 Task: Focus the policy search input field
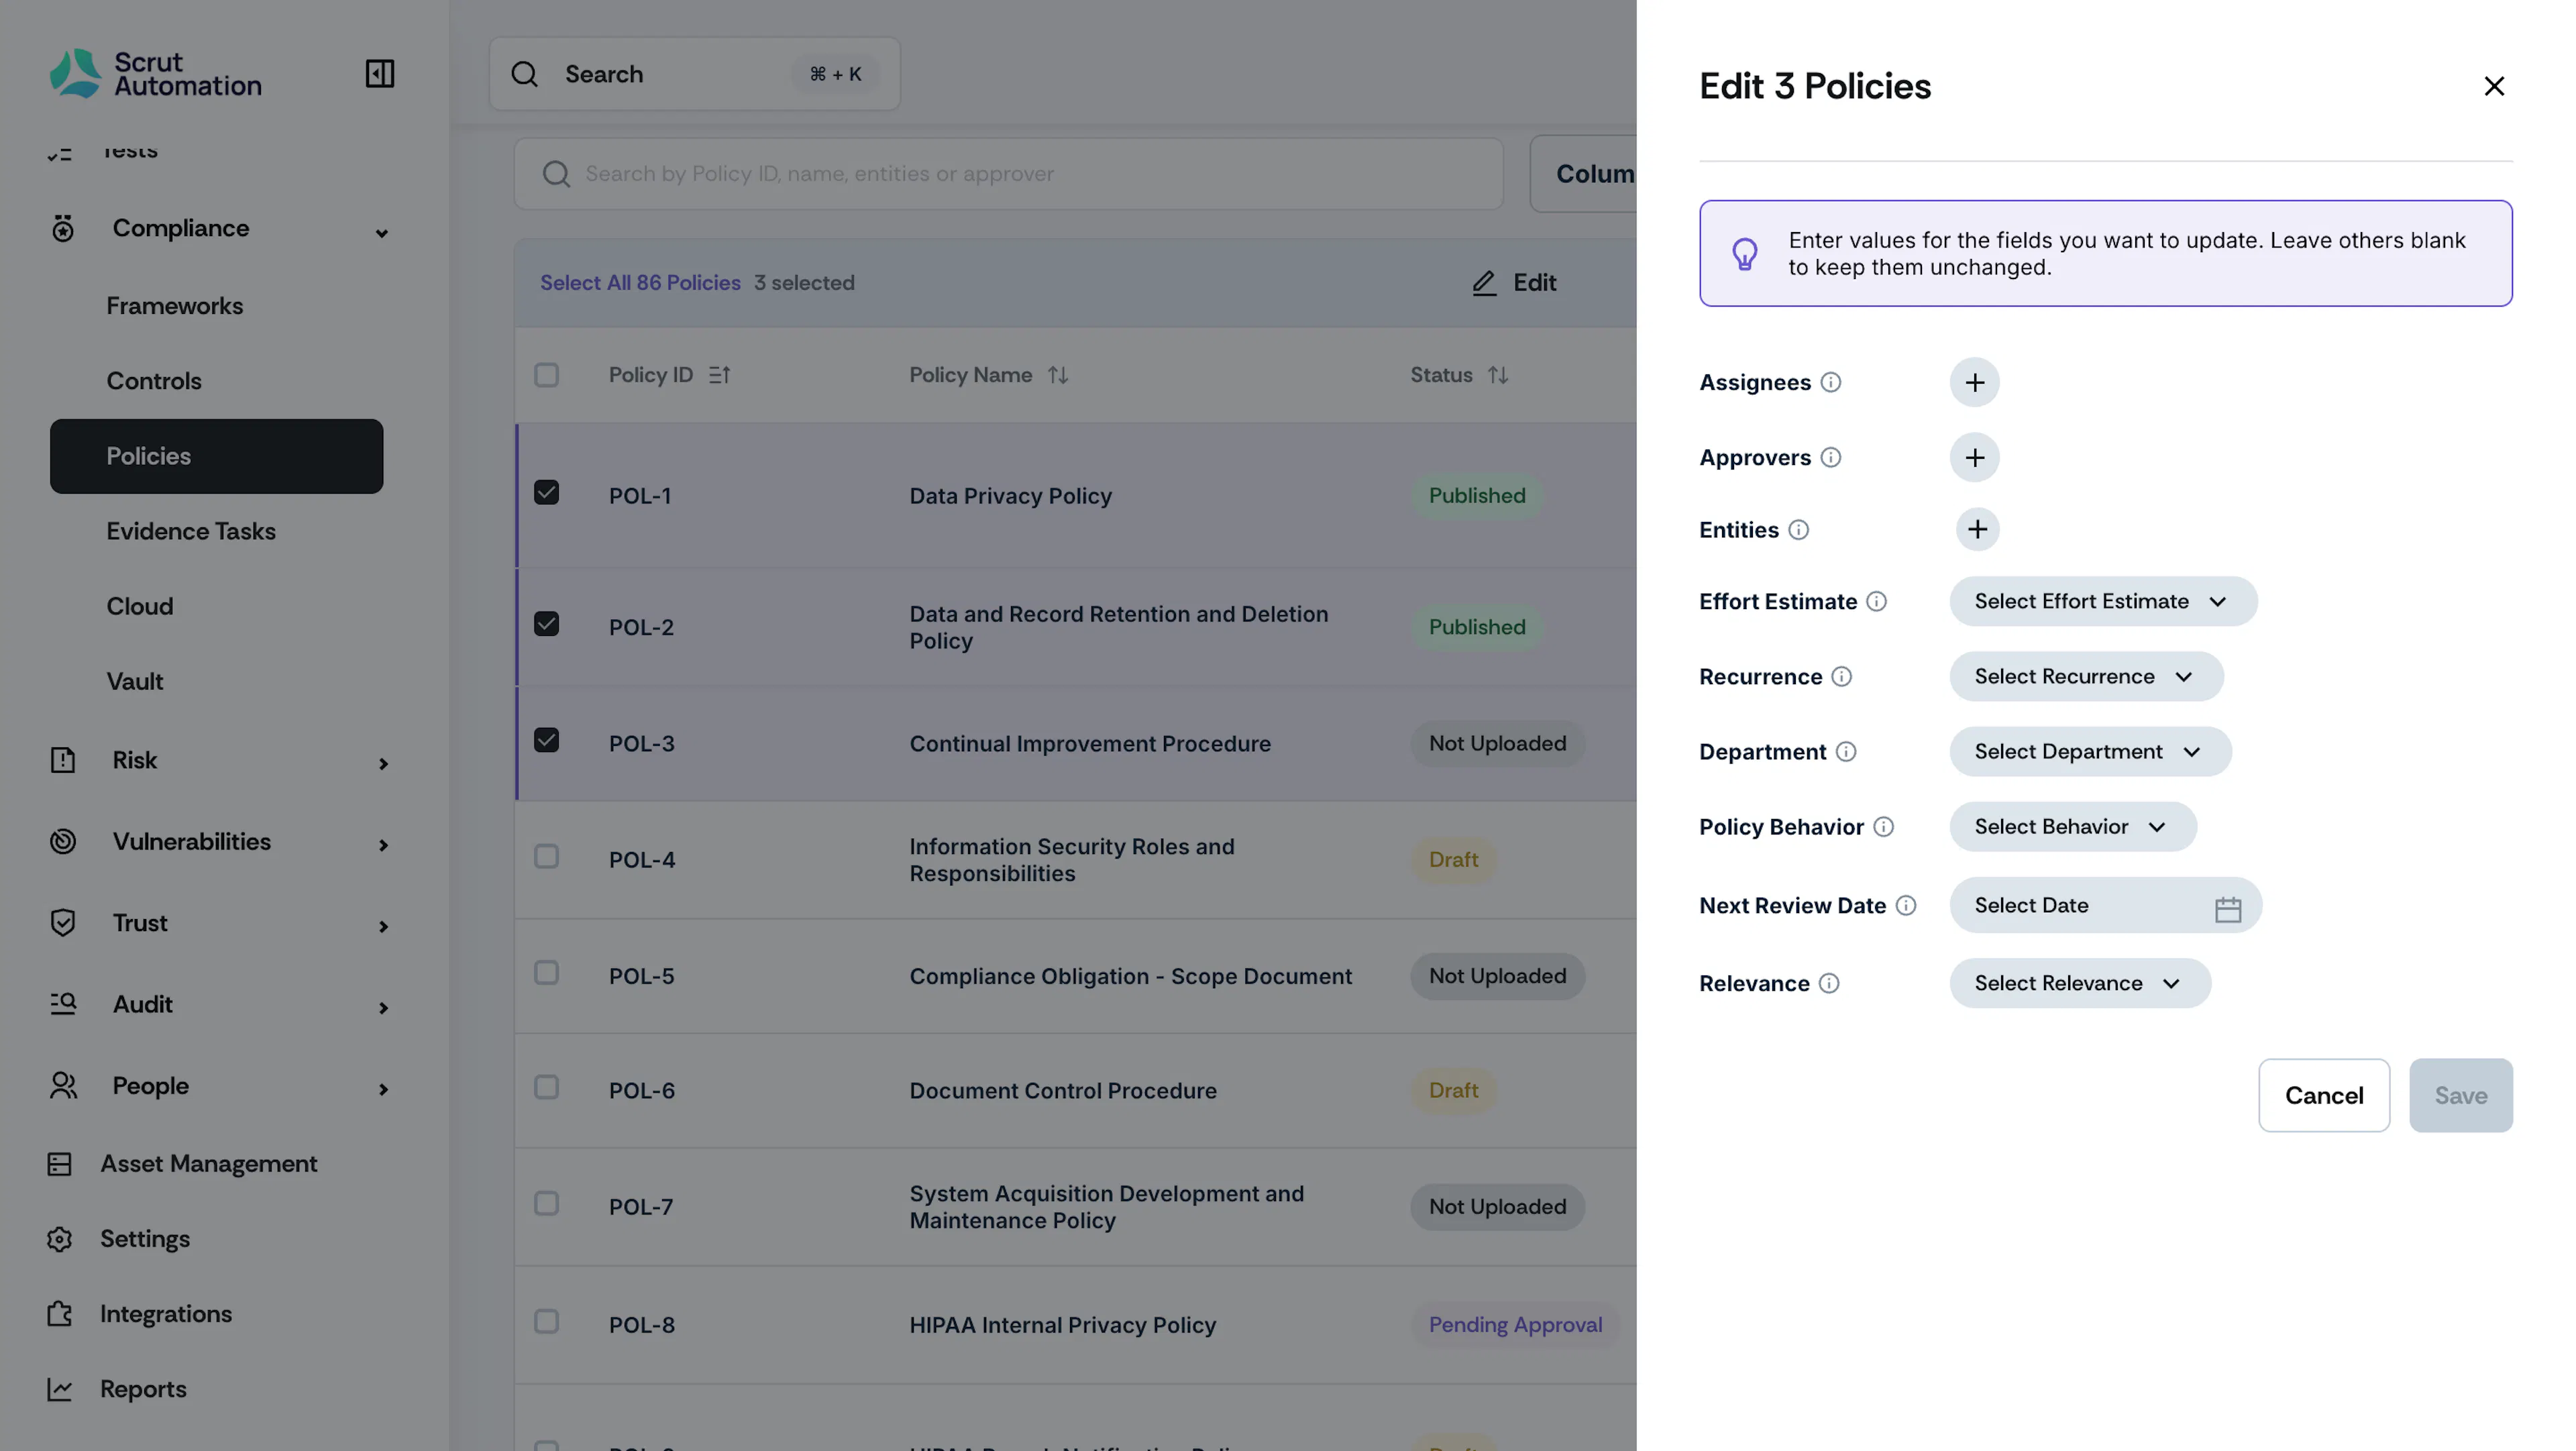pos(1008,174)
